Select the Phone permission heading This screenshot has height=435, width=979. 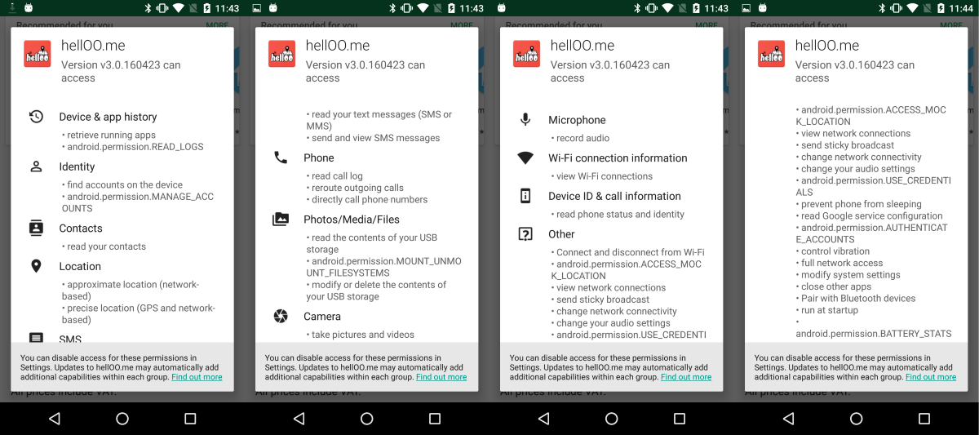[319, 158]
